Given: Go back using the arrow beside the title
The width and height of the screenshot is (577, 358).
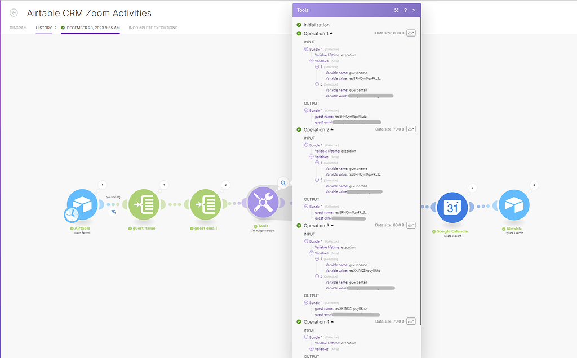Looking at the screenshot, I should pyautogui.click(x=14, y=13).
